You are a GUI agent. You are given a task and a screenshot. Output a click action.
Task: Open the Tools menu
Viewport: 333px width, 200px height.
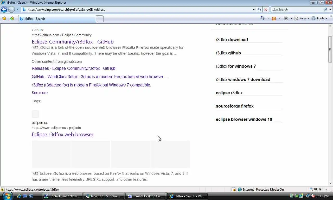click(x=319, y=18)
